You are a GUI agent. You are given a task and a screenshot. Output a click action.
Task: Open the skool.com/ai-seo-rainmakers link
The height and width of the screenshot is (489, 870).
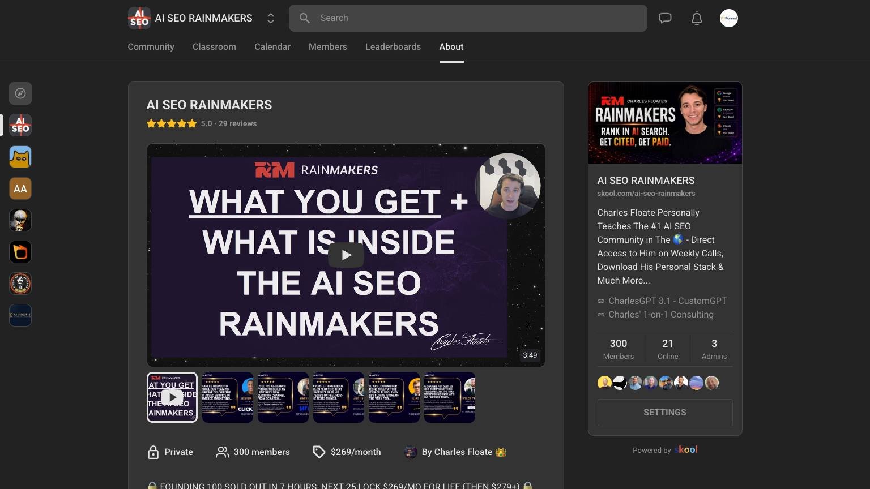pyautogui.click(x=646, y=194)
